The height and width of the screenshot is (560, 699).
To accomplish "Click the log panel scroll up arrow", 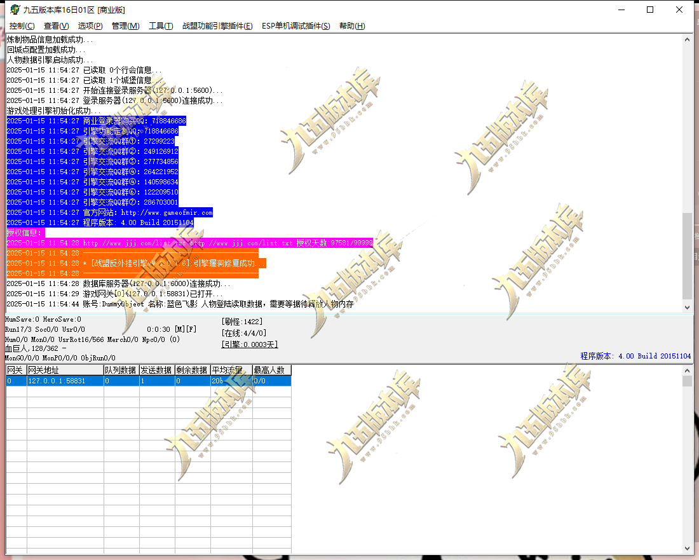I will (x=687, y=39).
